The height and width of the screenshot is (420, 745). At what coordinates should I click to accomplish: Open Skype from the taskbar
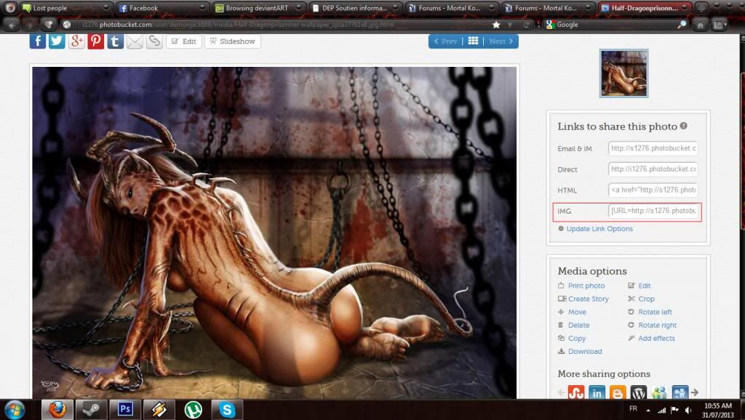227,410
